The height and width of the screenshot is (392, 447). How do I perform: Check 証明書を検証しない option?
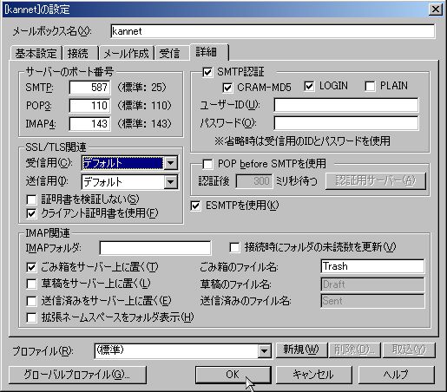point(31,199)
